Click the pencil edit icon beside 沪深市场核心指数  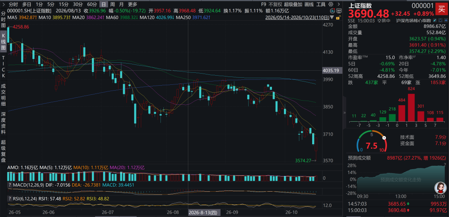coord(435,21)
